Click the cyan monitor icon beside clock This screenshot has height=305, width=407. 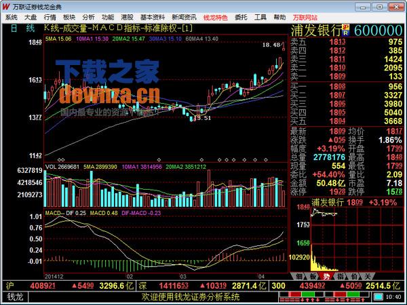[x=379, y=297]
